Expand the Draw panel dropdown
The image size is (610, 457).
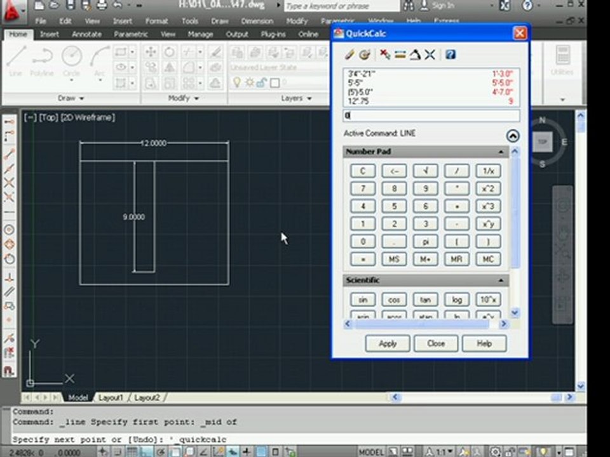tap(71, 98)
